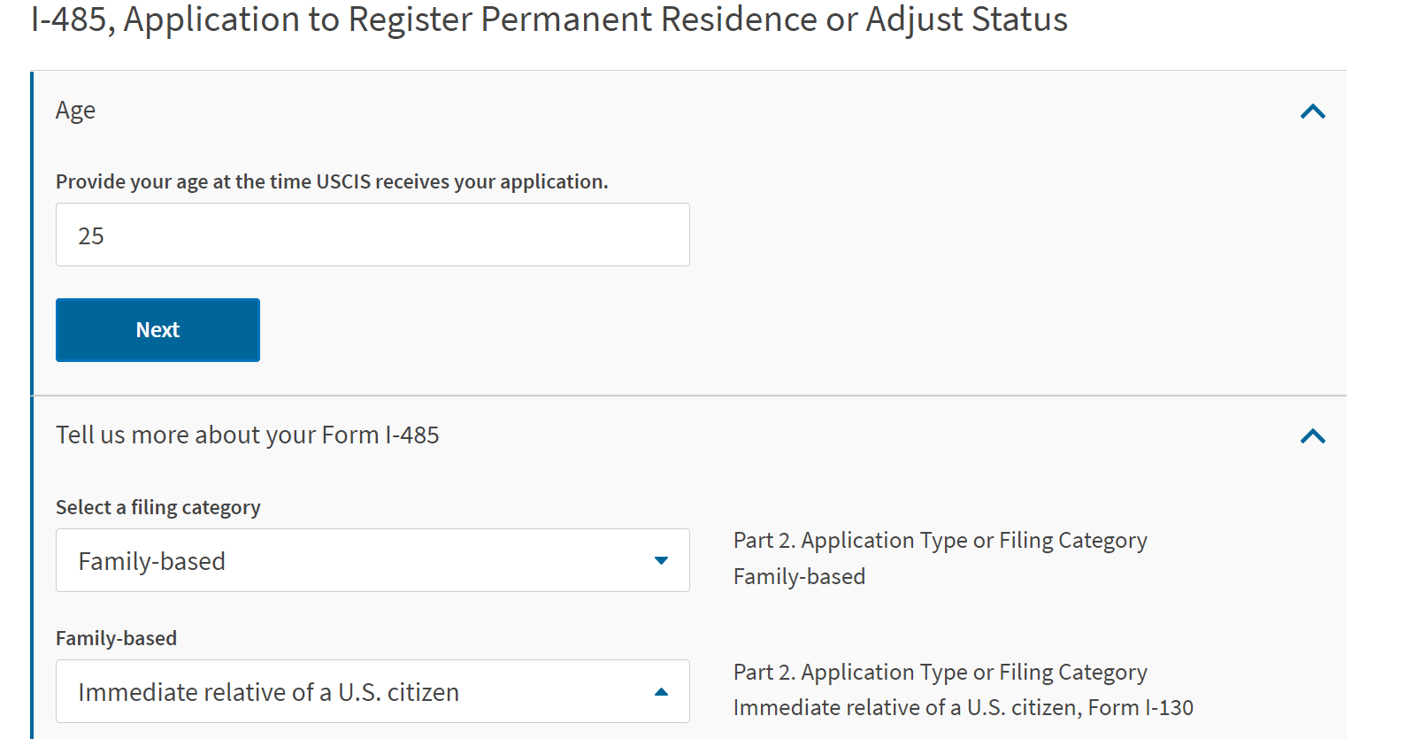1413x739 pixels.
Task: Click the Age section heading
Action: (x=75, y=111)
